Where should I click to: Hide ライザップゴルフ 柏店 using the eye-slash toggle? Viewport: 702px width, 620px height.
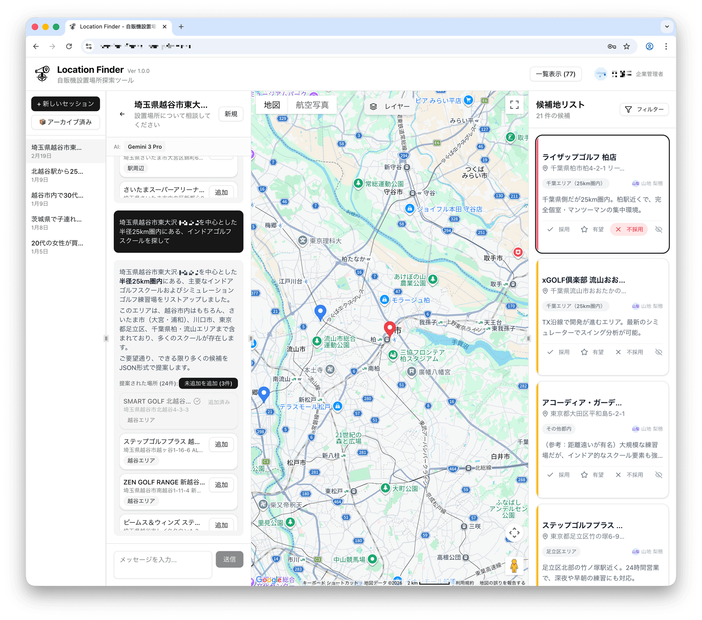click(x=659, y=229)
